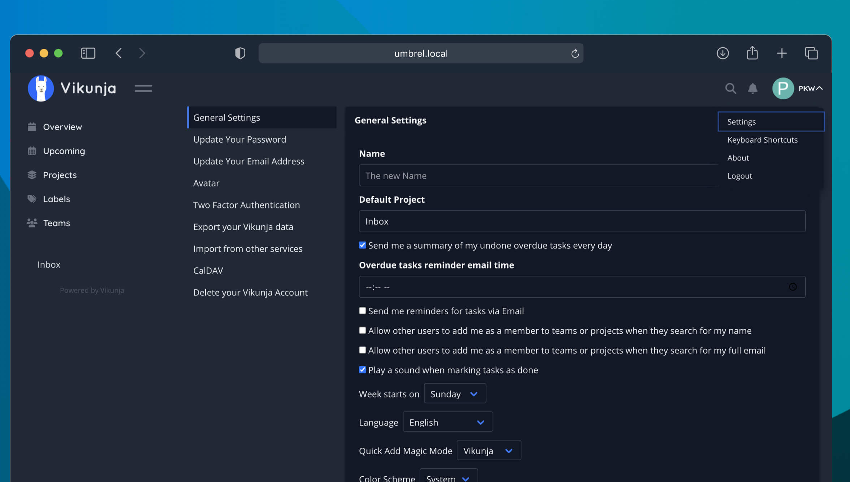Disable sound when marking tasks done
The image size is (850, 482).
pyautogui.click(x=362, y=370)
